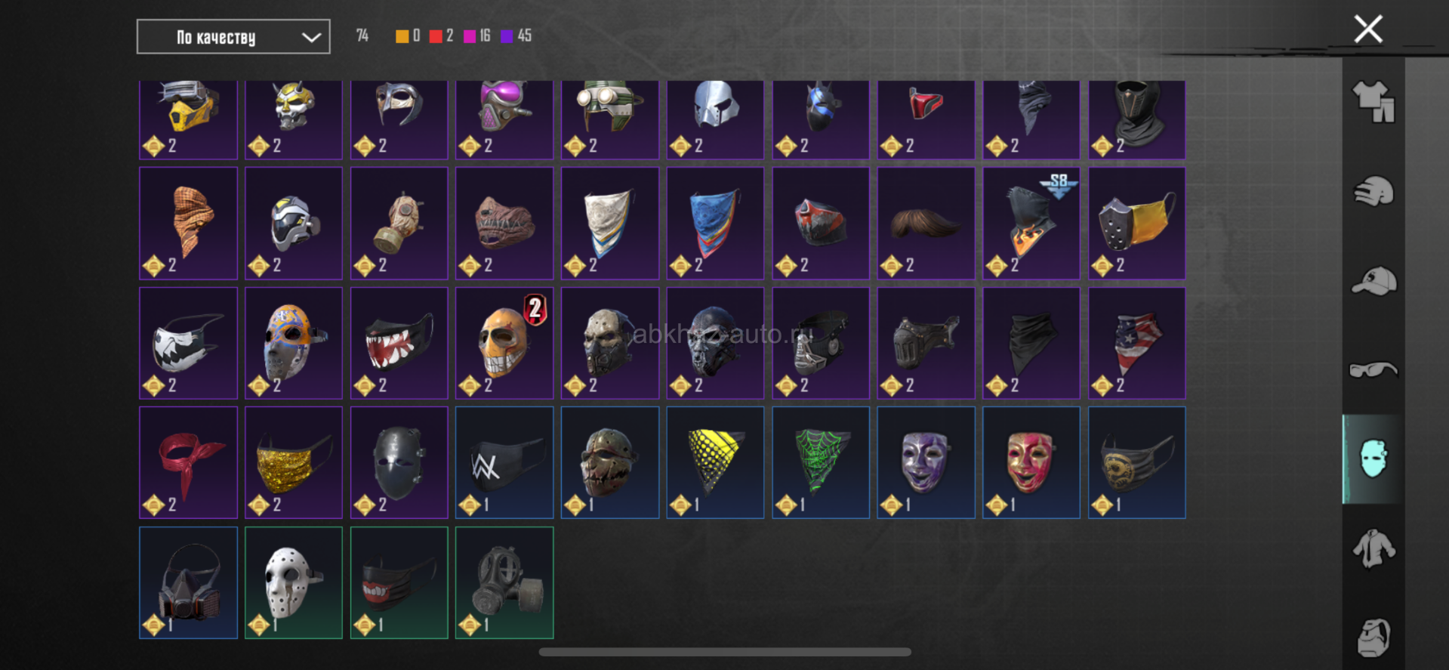Select the gold glitter face mask
The image size is (1449, 670).
(294, 462)
